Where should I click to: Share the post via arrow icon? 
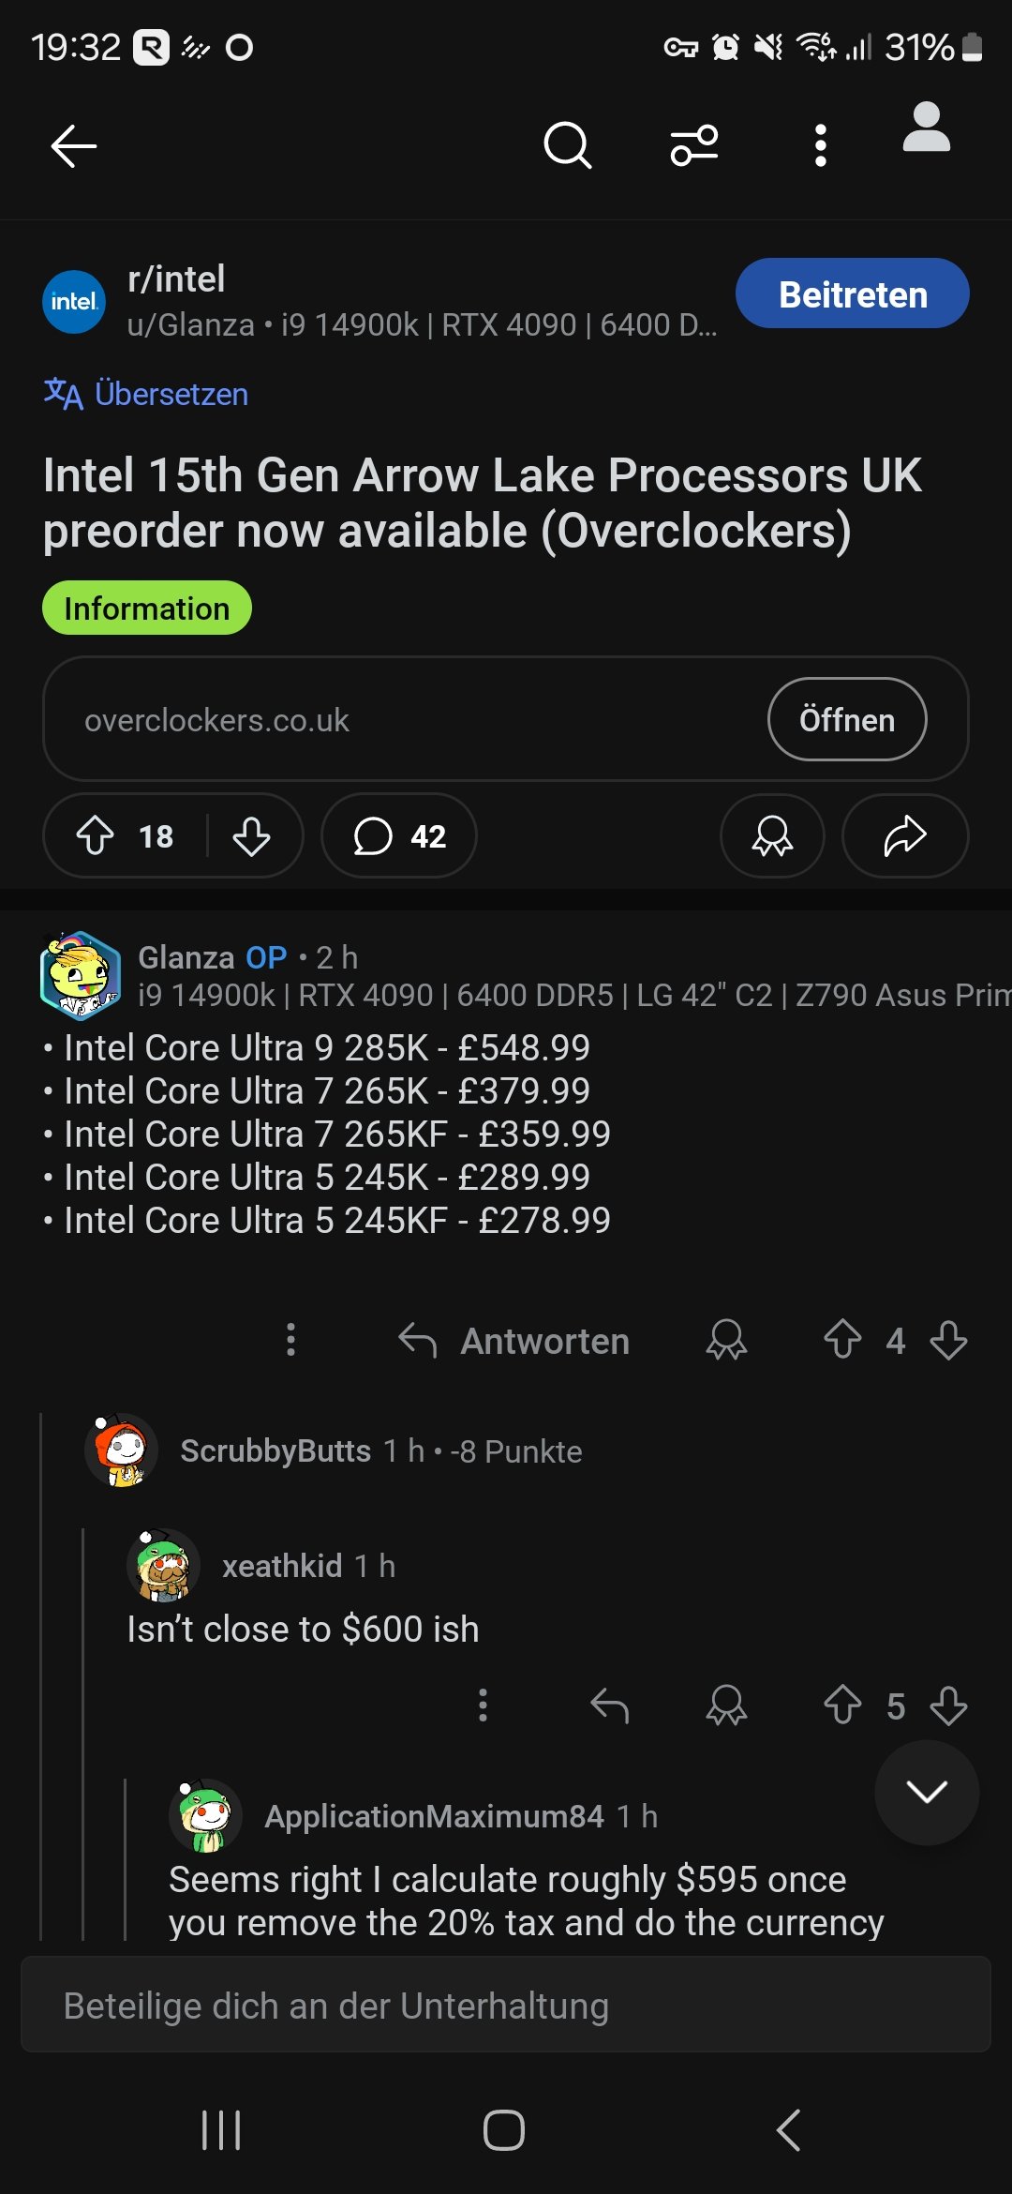coord(904,835)
